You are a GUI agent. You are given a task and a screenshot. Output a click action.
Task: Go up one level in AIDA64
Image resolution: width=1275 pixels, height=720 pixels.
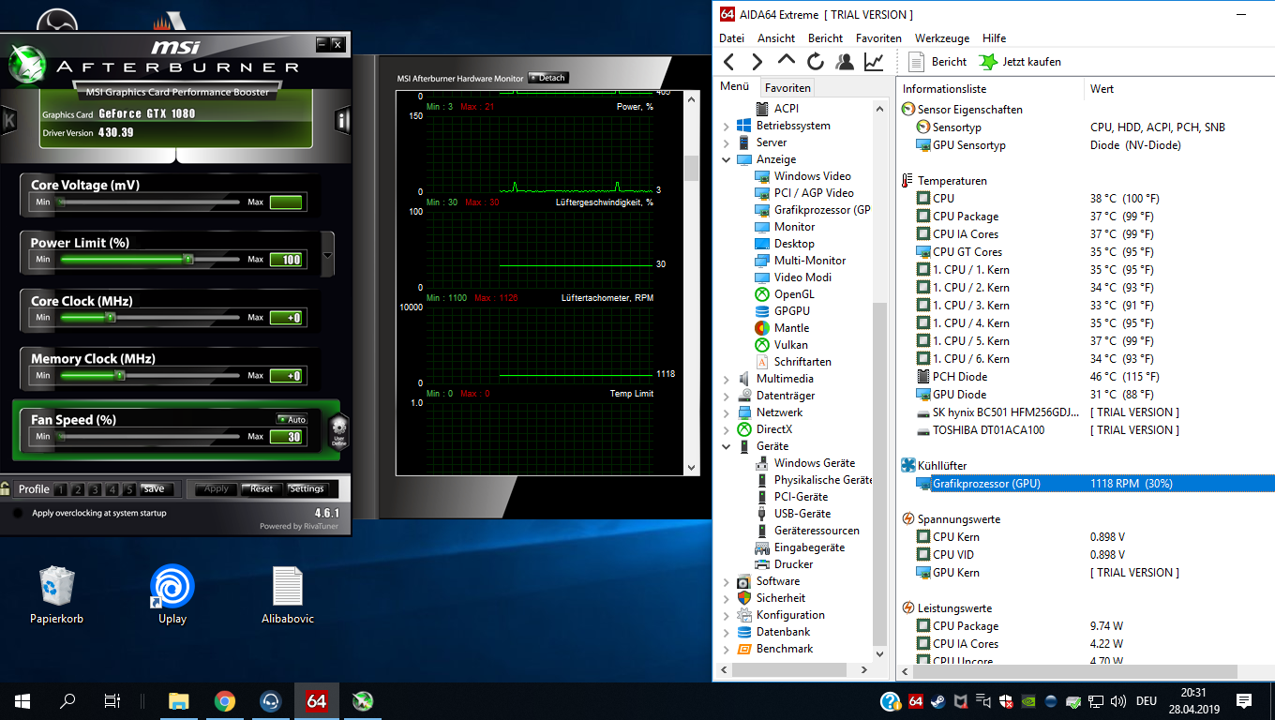pos(787,60)
